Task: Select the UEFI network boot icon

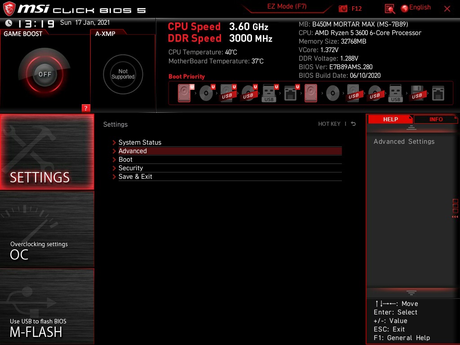Action: tap(291, 93)
